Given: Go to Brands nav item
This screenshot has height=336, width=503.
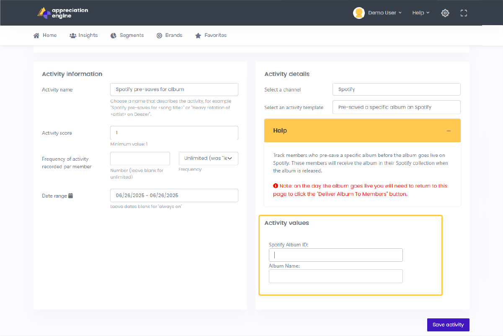Looking at the screenshot, I should point(170,36).
